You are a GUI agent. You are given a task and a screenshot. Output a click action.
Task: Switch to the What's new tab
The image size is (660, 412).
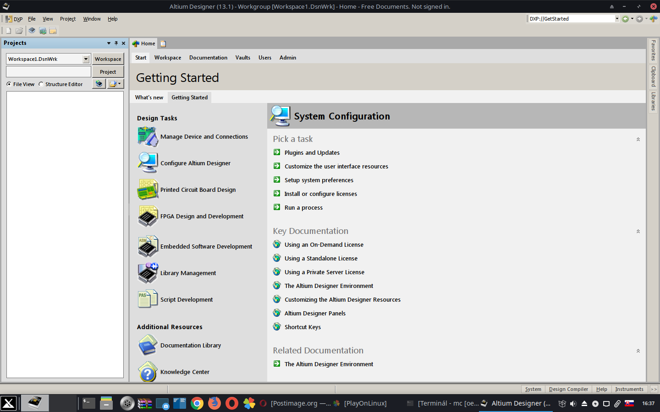click(x=149, y=98)
